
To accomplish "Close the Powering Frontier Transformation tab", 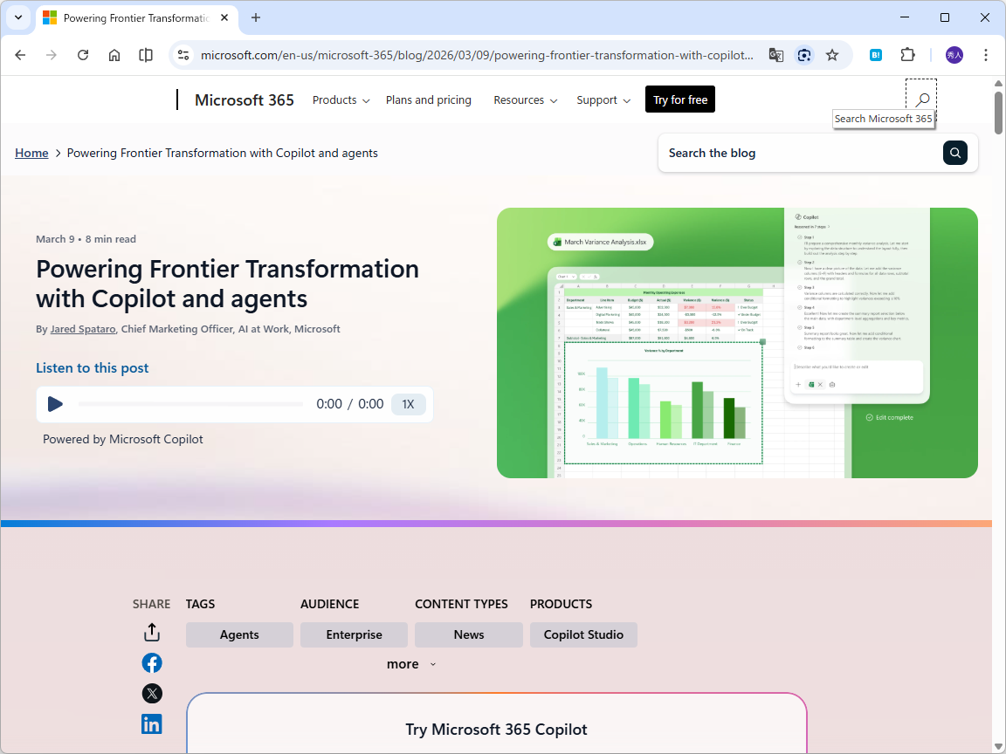I will pos(224,18).
